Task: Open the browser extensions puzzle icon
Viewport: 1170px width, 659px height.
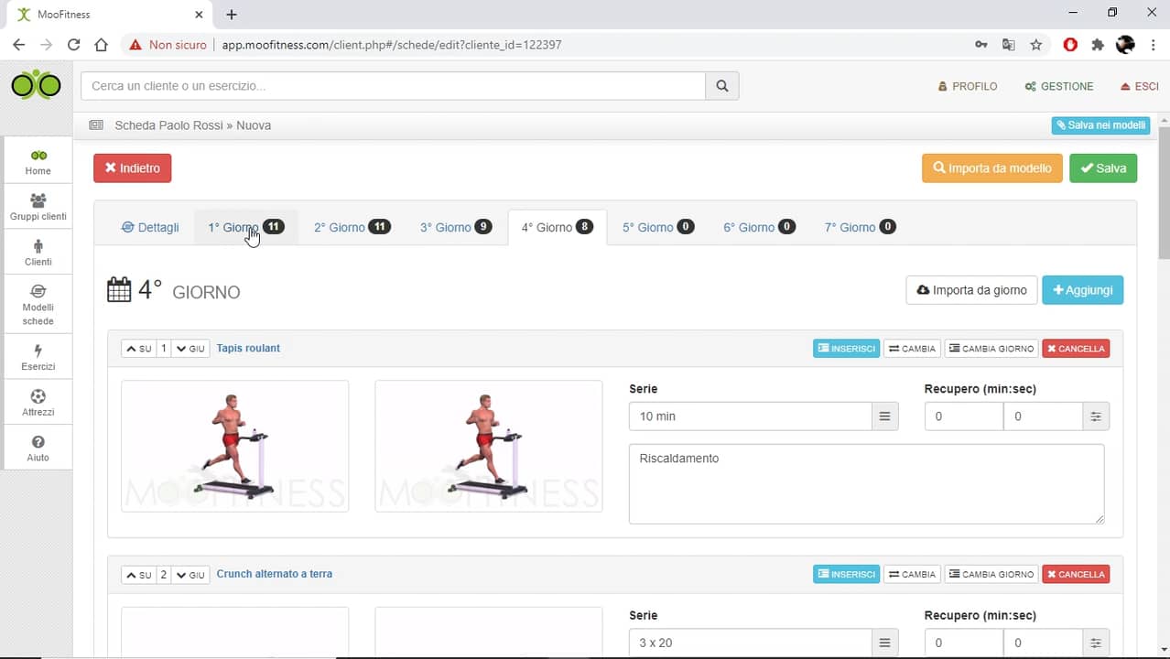Action: [1098, 45]
